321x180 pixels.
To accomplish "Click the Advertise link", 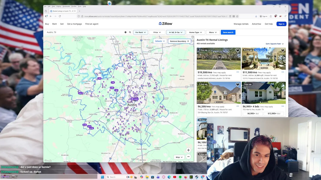I will pos(256,24).
